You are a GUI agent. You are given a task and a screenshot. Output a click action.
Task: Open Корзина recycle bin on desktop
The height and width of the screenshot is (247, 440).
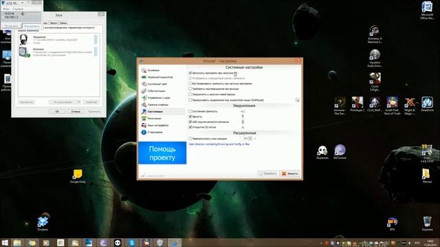click(x=427, y=224)
